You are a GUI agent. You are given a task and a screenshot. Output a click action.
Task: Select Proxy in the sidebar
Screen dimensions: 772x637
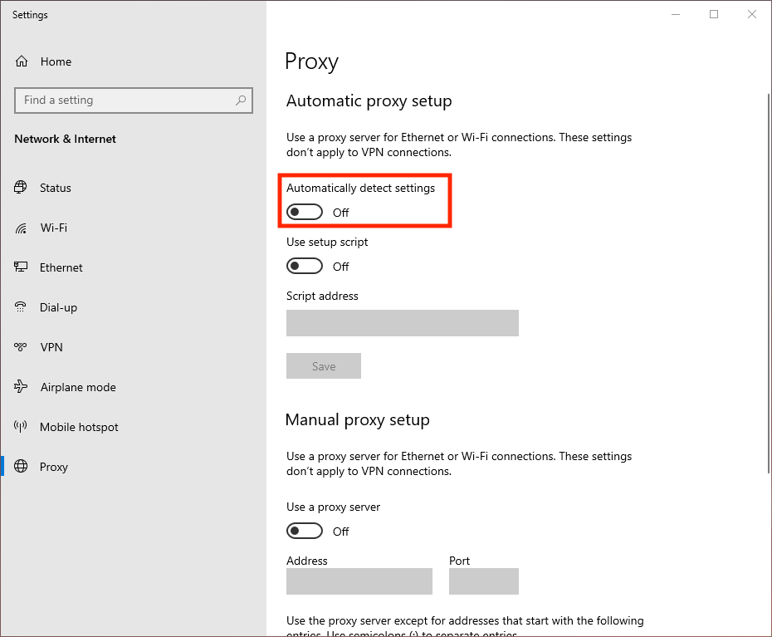54,467
